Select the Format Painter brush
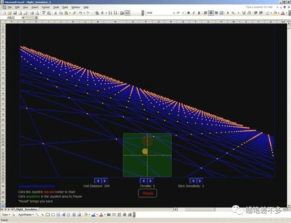This screenshot has height=223, width=291. click(x=74, y=13)
